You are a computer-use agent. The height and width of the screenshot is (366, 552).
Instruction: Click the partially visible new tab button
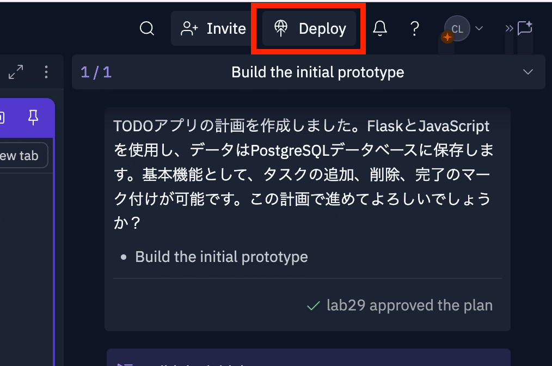coord(22,156)
